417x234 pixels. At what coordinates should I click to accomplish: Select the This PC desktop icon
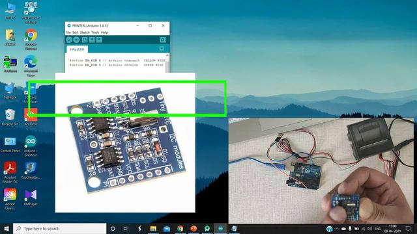pos(10,12)
